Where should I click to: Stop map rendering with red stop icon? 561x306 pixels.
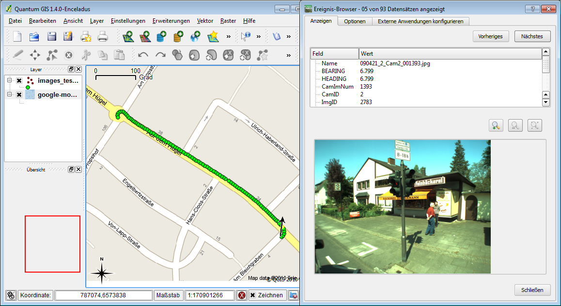(x=241, y=295)
